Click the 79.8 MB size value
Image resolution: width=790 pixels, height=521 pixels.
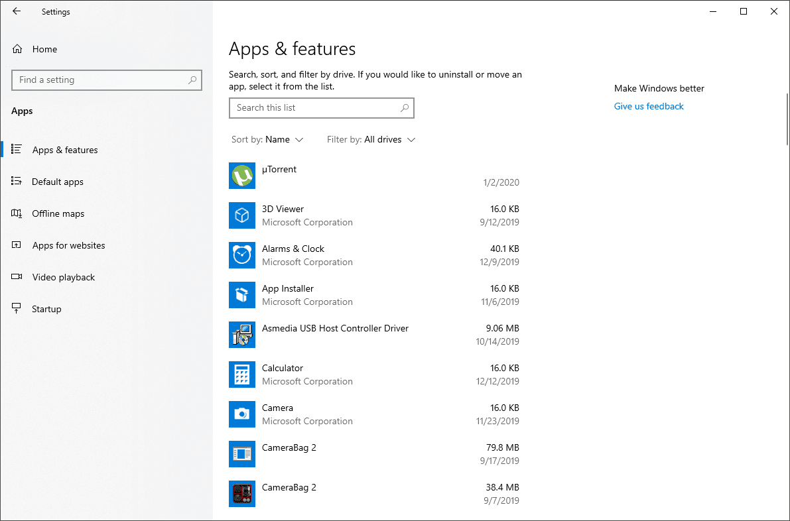click(x=502, y=447)
